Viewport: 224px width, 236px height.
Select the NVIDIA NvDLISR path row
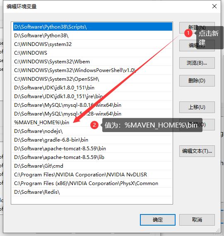tap(93, 174)
